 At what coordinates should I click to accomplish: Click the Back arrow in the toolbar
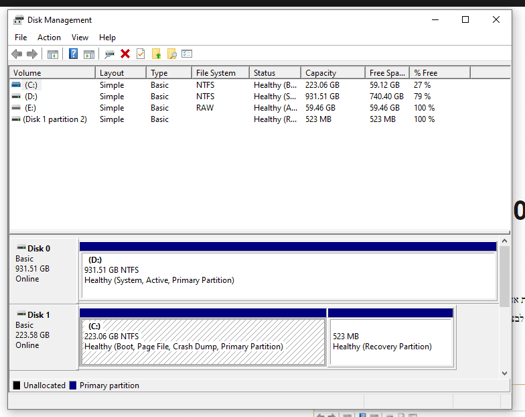[17, 54]
